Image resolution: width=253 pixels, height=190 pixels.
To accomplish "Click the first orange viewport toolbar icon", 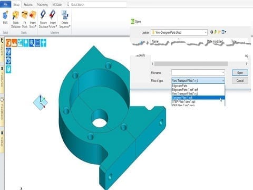I will [x=8, y=43].
